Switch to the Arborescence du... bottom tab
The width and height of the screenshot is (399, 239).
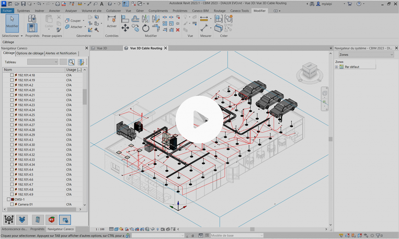click(x=14, y=229)
